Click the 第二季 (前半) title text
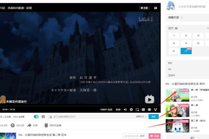This screenshot has width=209, height=139. pyautogui.click(x=199, y=121)
